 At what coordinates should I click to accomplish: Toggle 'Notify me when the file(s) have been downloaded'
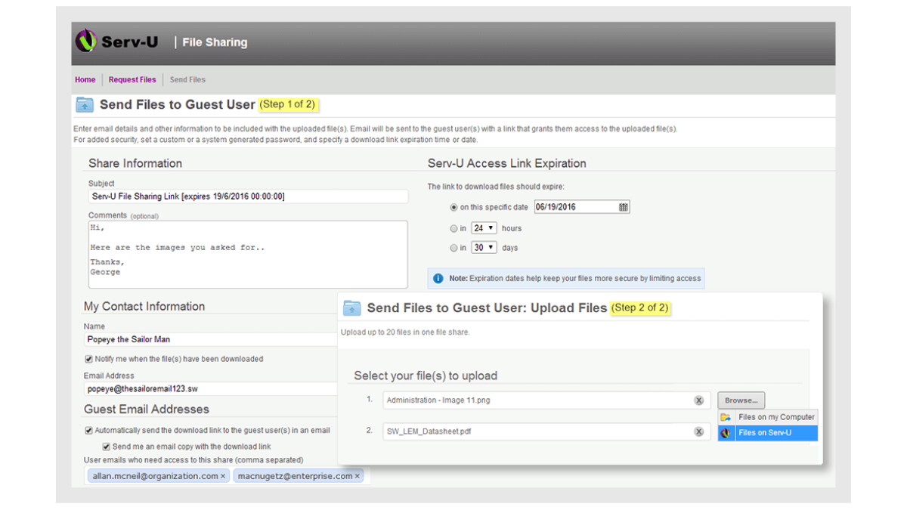tap(88, 359)
